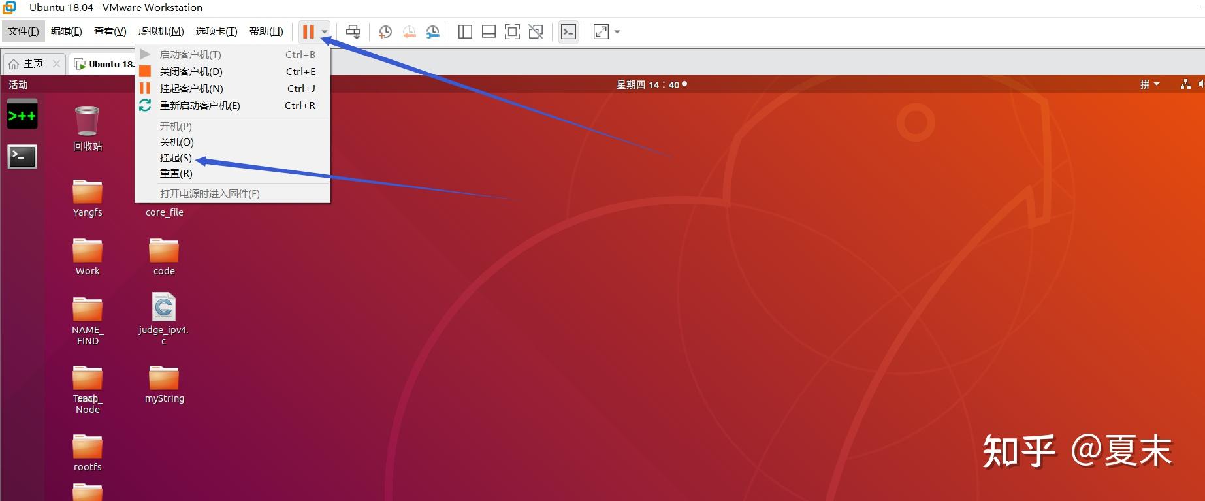Image resolution: width=1205 pixels, height=501 pixels.
Task: Open the 帮助(H) menu
Action: 266,31
